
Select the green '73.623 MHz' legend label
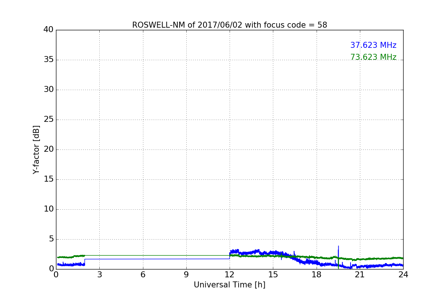[373, 57]
